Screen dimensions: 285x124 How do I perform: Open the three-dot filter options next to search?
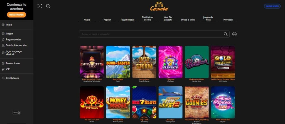pos(234,34)
